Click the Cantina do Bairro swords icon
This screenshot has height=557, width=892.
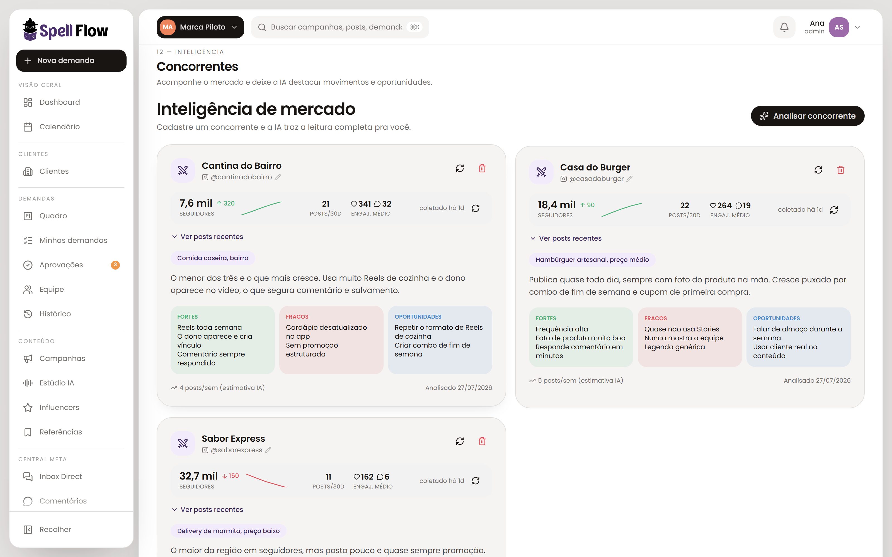pyautogui.click(x=183, y=170)
